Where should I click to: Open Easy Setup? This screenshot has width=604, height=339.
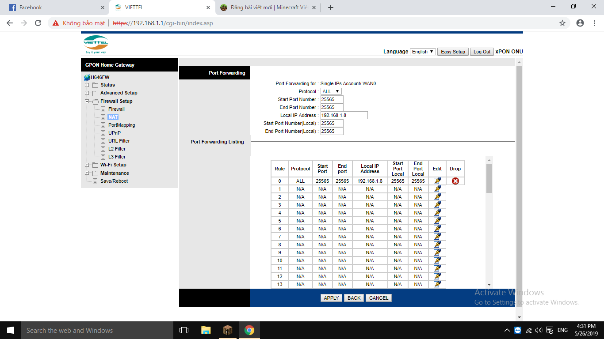[x=453, y=52]
